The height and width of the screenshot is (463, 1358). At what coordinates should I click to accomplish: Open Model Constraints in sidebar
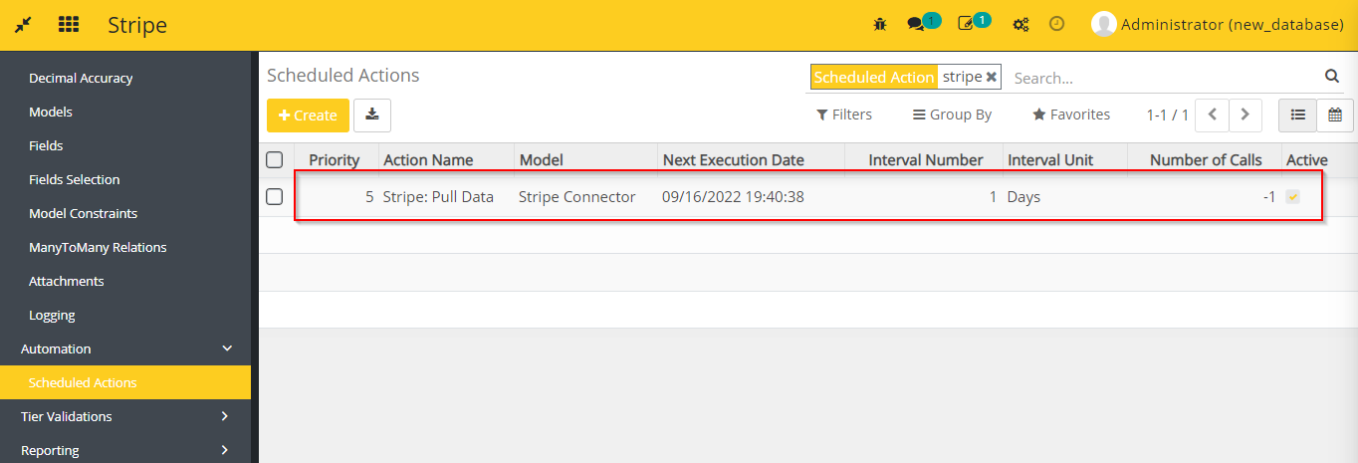pyautogui.click(x=84, y=213)
